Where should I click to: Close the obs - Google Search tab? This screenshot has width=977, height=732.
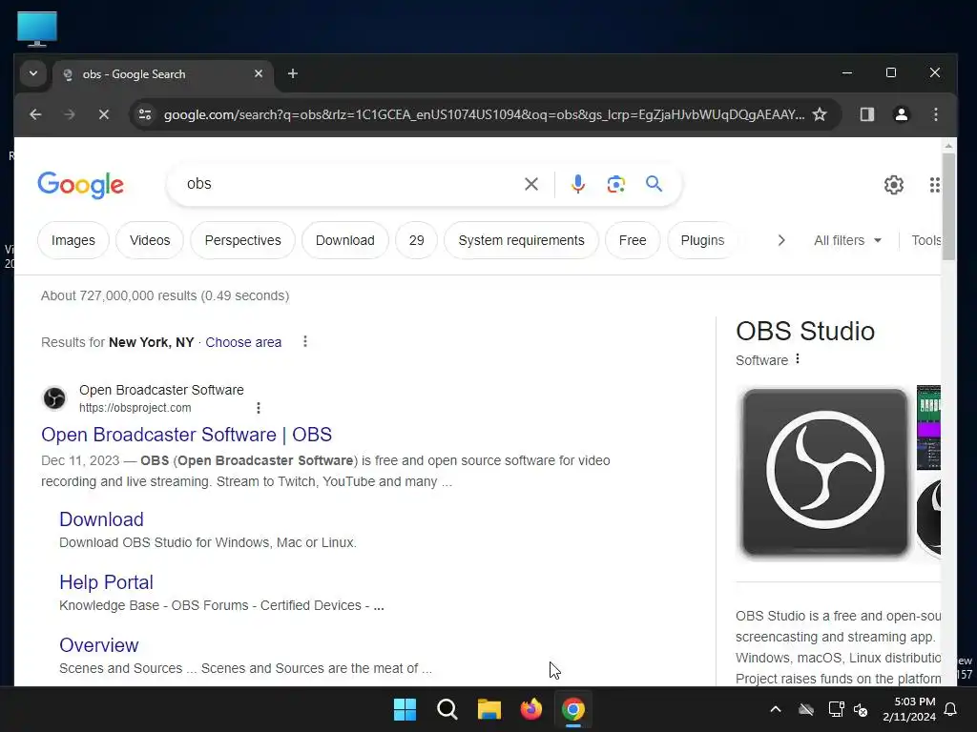click(259, 74)
